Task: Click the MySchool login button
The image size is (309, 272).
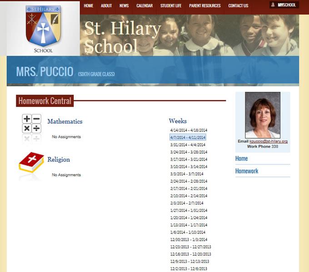Action: tap(284, 5)
